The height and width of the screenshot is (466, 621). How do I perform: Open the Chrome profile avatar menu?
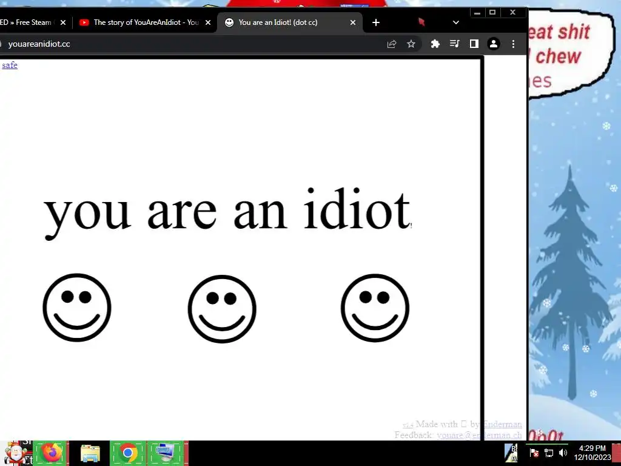[x=494, y=44]
